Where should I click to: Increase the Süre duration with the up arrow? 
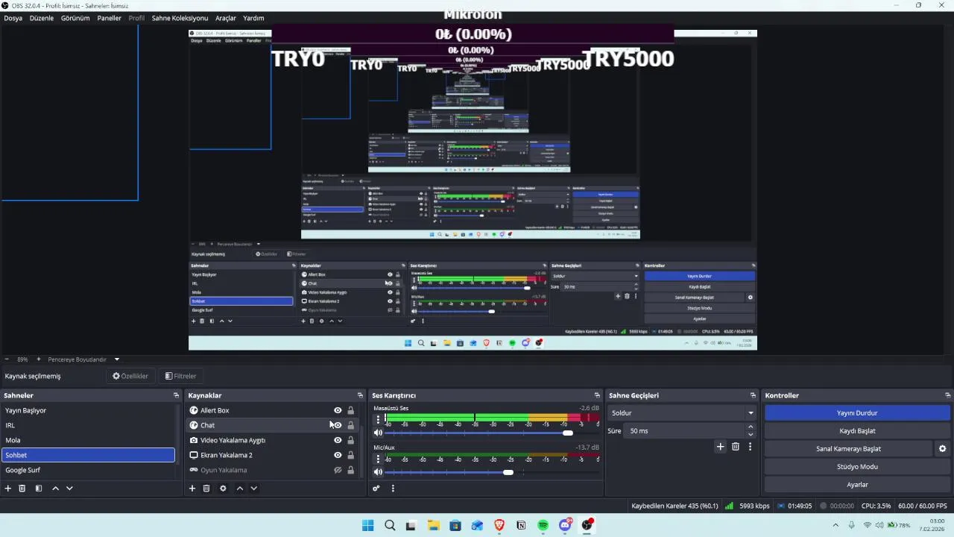coord(751,427)
